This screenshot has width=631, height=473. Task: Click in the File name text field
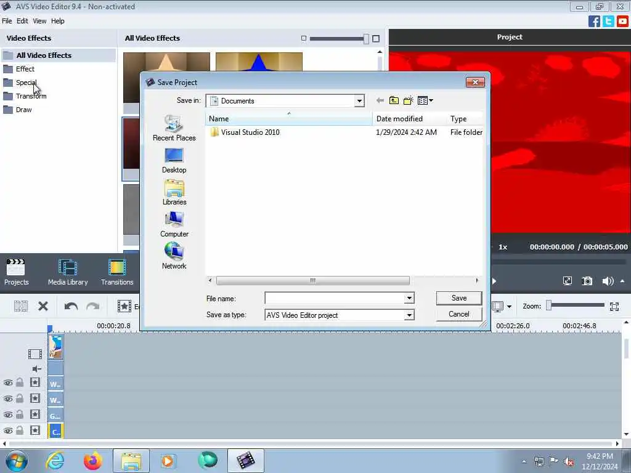click(x=335, y=299)
